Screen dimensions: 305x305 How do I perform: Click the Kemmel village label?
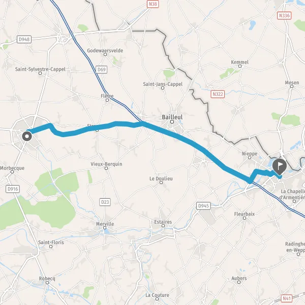(x=239, y=62)
